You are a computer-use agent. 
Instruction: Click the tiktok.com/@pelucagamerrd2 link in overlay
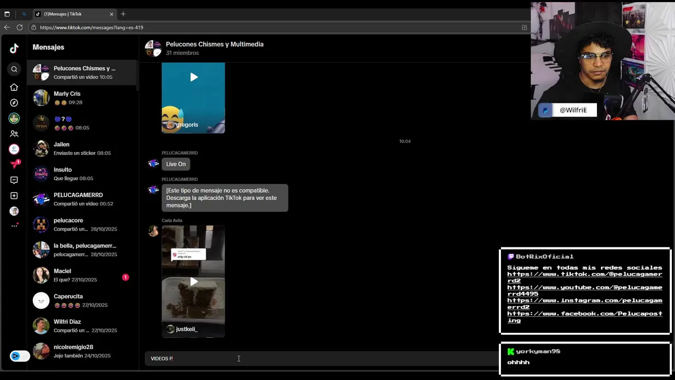point(585,278)
